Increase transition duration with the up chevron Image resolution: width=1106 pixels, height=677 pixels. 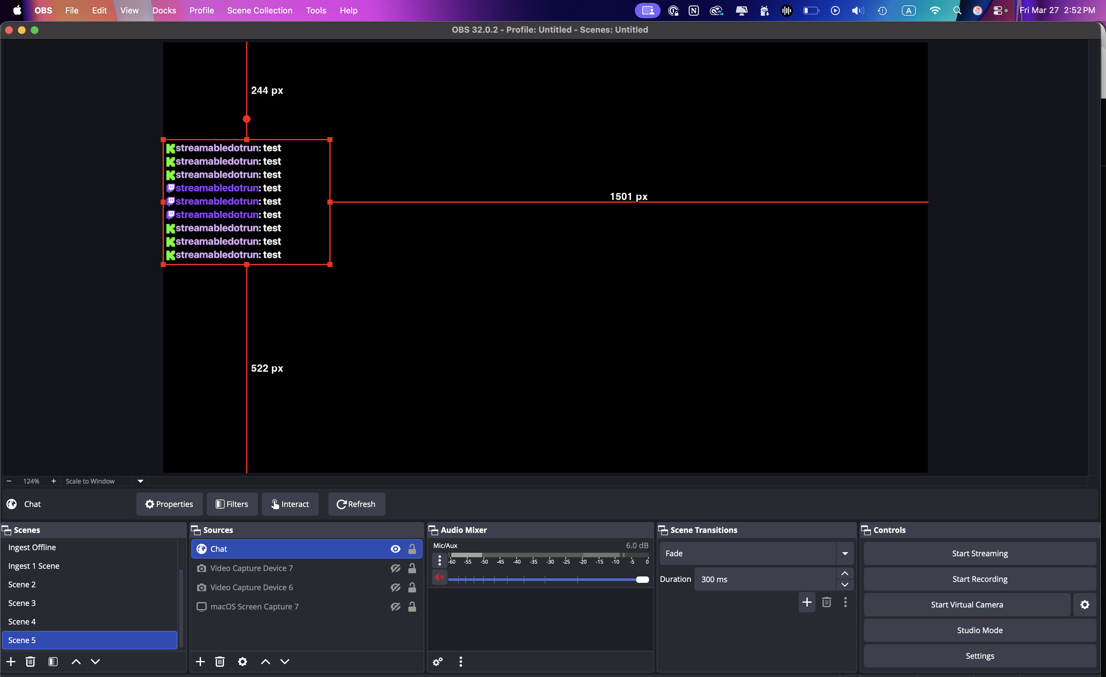click(844, 573)
